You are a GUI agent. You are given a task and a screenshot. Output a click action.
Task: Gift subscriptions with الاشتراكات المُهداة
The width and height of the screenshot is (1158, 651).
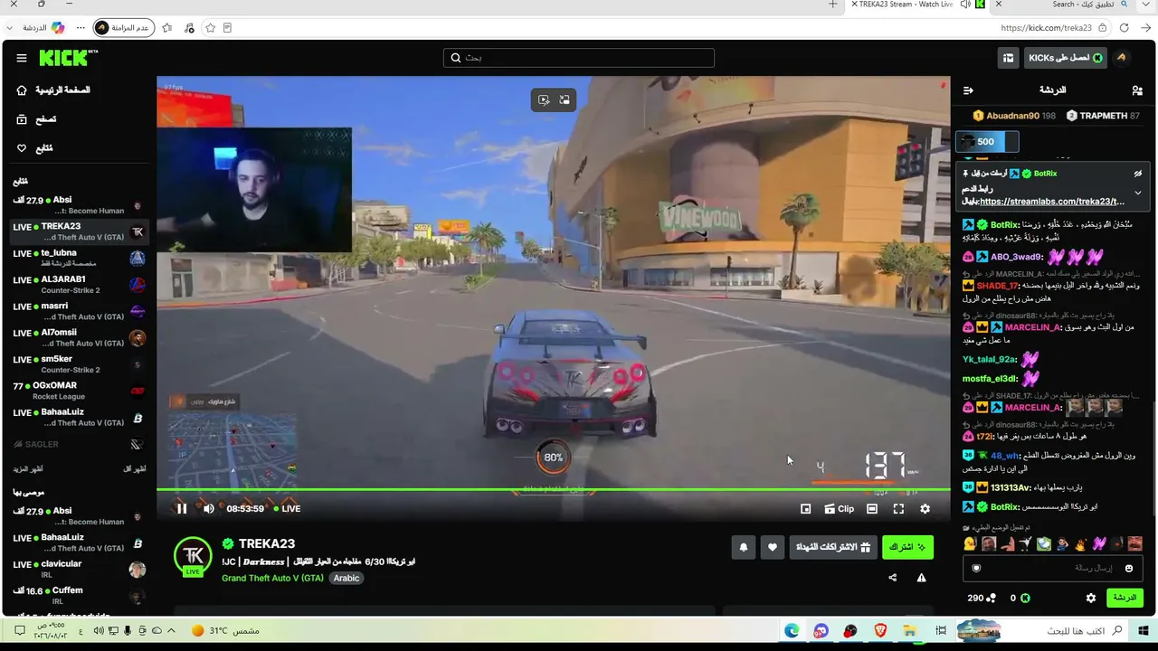click(833, 547)
